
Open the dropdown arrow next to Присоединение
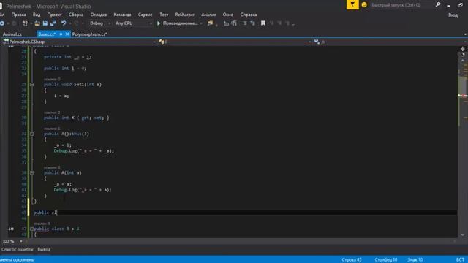click(x=201, y=23)
